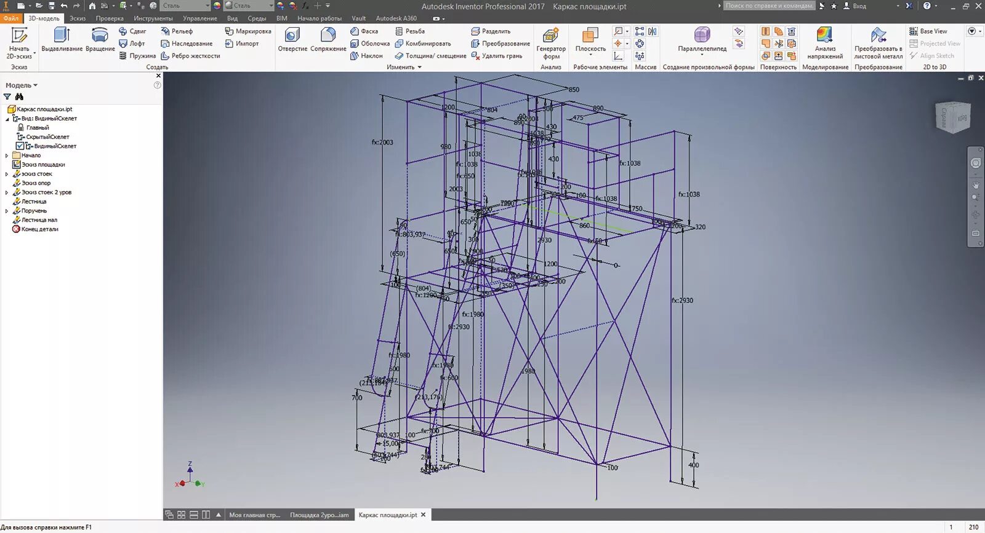Screen dimensions: 985x533
Task: Select the Эскиз площадки tree item
Action: [x=38, y=165]
